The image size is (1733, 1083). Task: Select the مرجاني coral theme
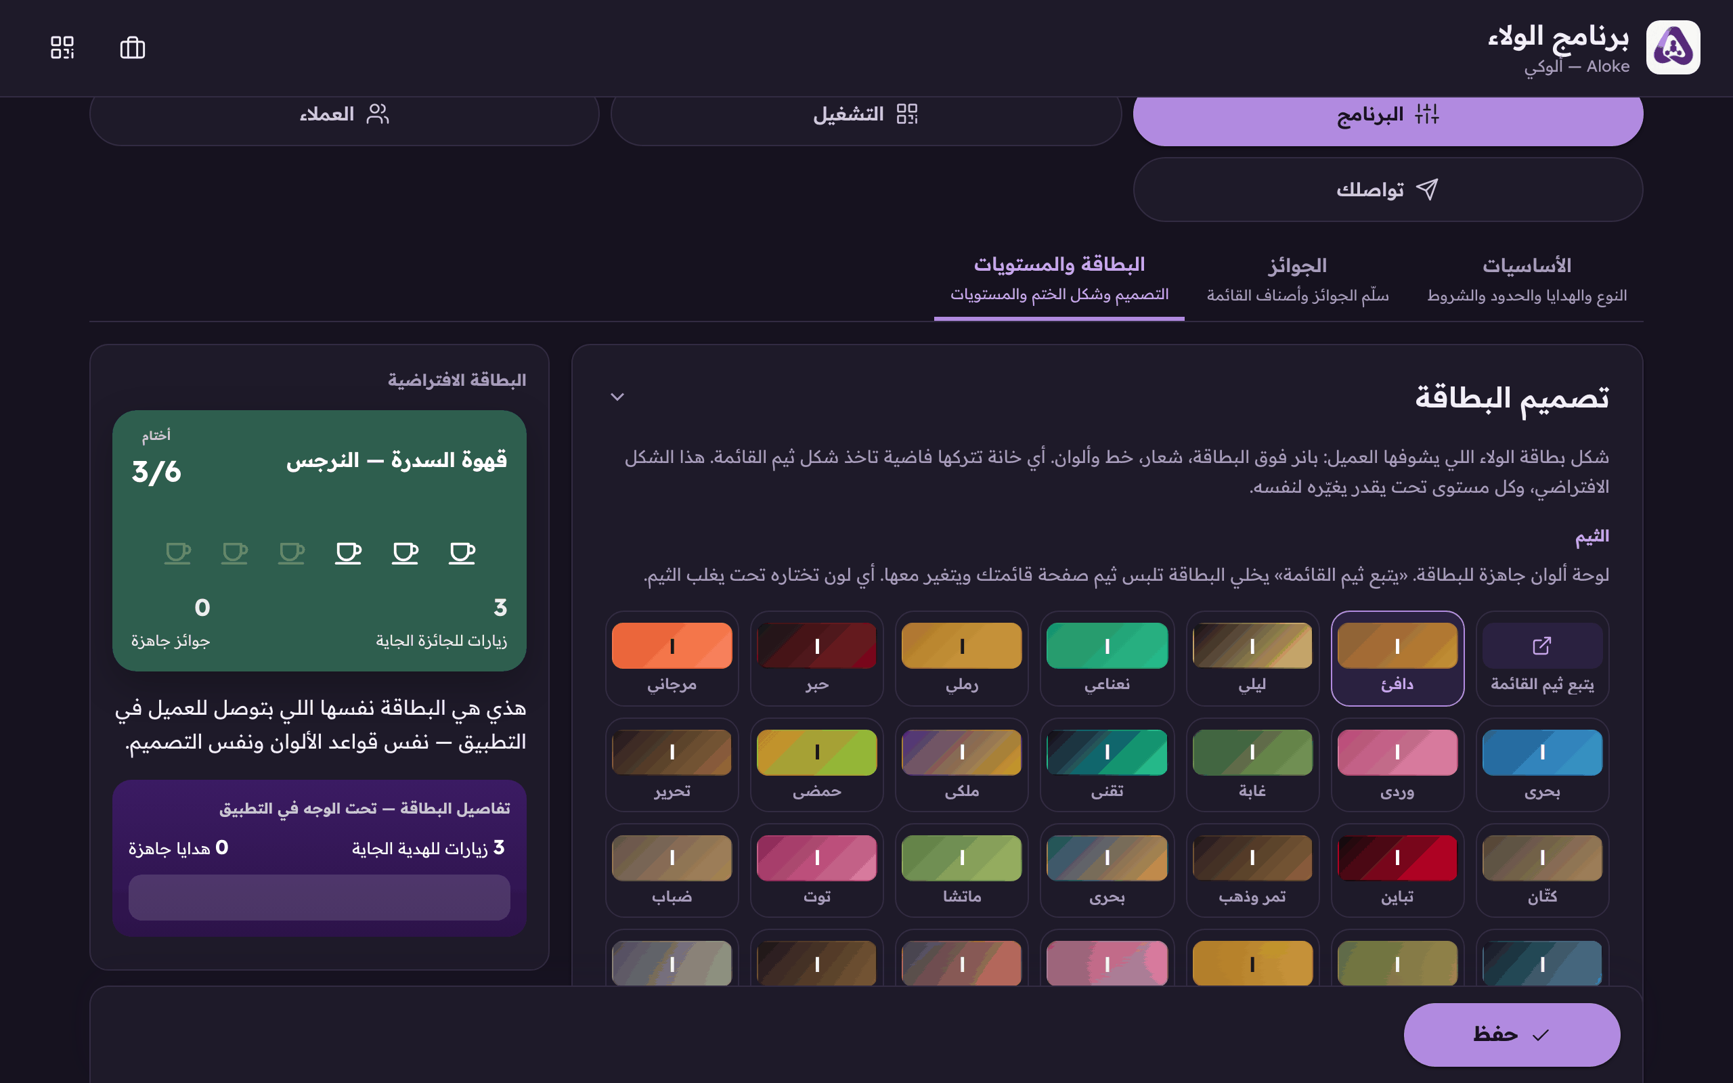(672, 658)
